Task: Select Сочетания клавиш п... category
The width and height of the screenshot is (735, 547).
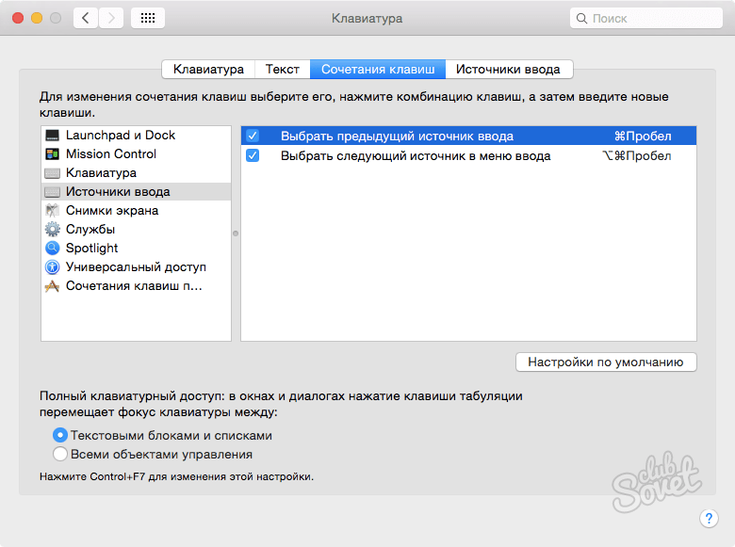Action: click(x=136, y=285)
